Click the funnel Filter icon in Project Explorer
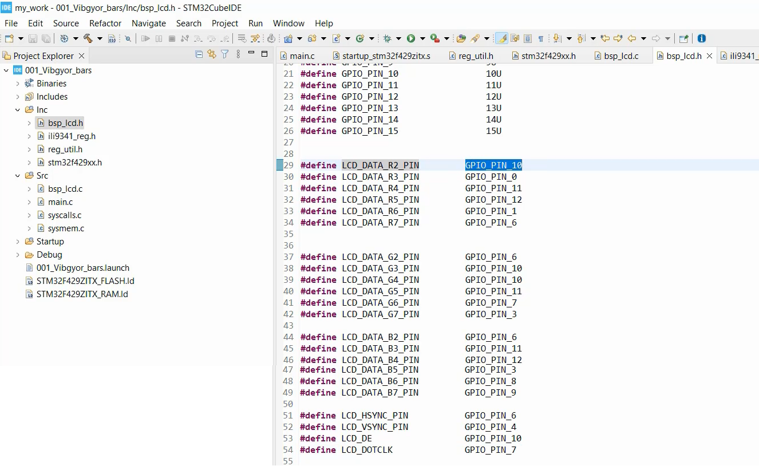The height and width of the screenshot is (466, 759). 225,54
